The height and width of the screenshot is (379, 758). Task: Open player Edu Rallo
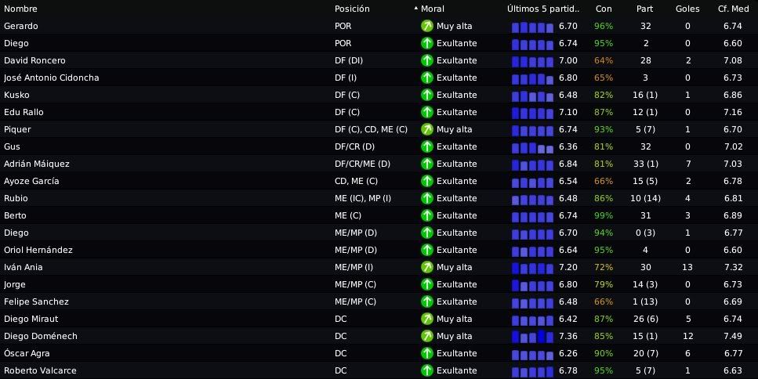click(x=24, y=112)
